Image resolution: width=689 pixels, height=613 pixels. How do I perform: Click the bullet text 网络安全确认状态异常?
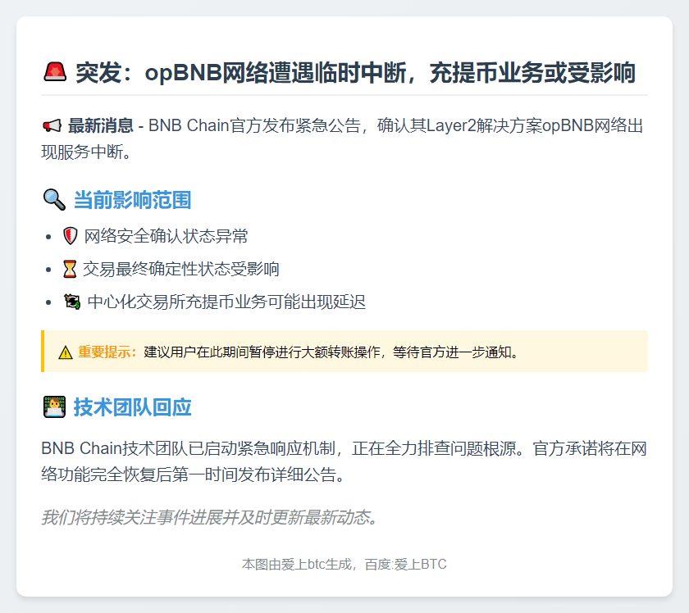tap(166, 237)
